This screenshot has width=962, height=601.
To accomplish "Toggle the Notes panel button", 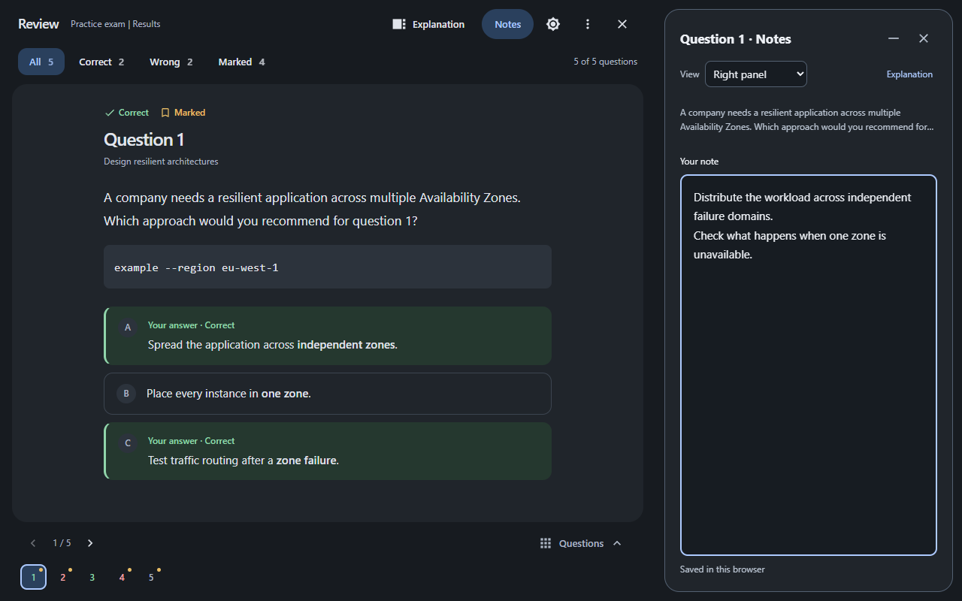I will (507, 24).
